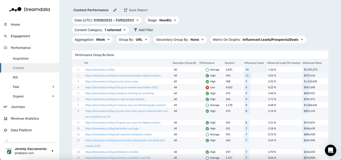Expand the Jeremy Sacramento account menu
This screenshot has height=160, width=341.
53,151
